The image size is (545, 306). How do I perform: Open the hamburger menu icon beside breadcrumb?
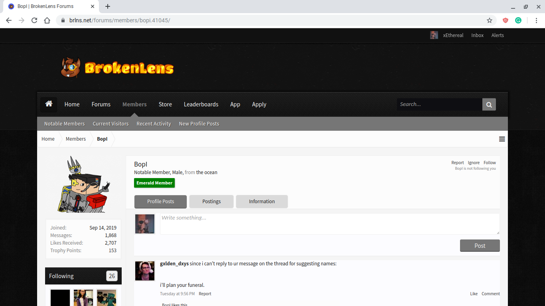(502, 139)
